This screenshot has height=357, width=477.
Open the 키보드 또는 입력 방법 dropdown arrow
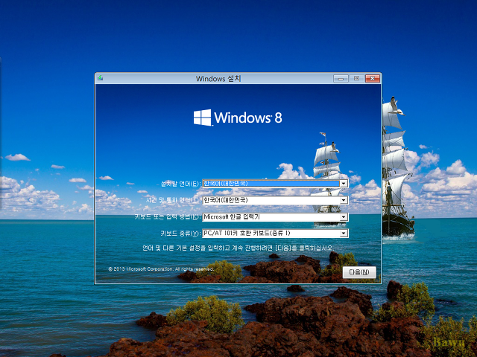(x=344, y=217)
